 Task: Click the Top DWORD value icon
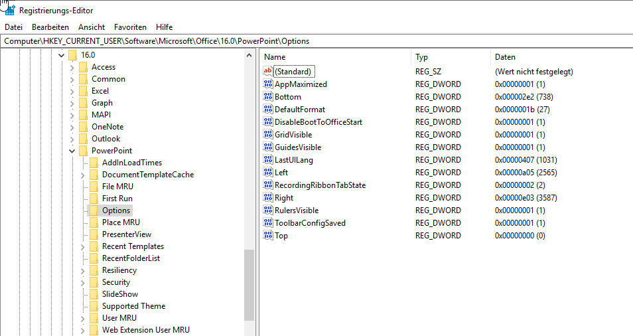(x=267, y=235)
